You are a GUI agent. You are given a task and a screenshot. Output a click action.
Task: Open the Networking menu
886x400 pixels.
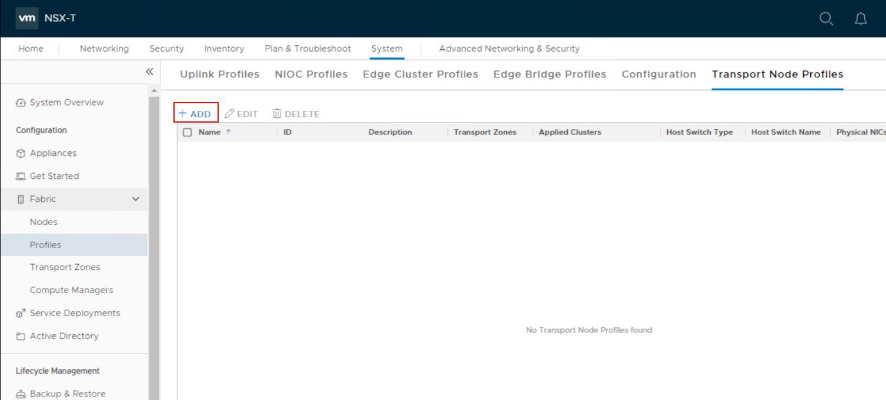[x=104, y=49]
